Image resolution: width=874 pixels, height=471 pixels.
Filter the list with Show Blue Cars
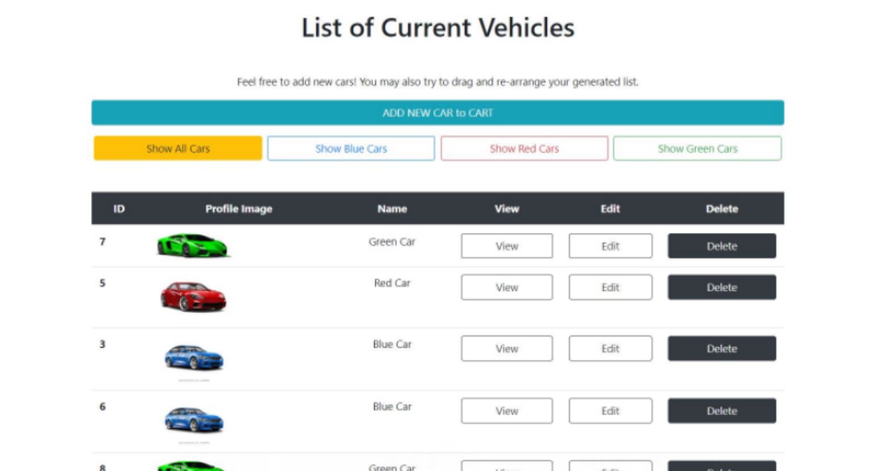[351, 149]
